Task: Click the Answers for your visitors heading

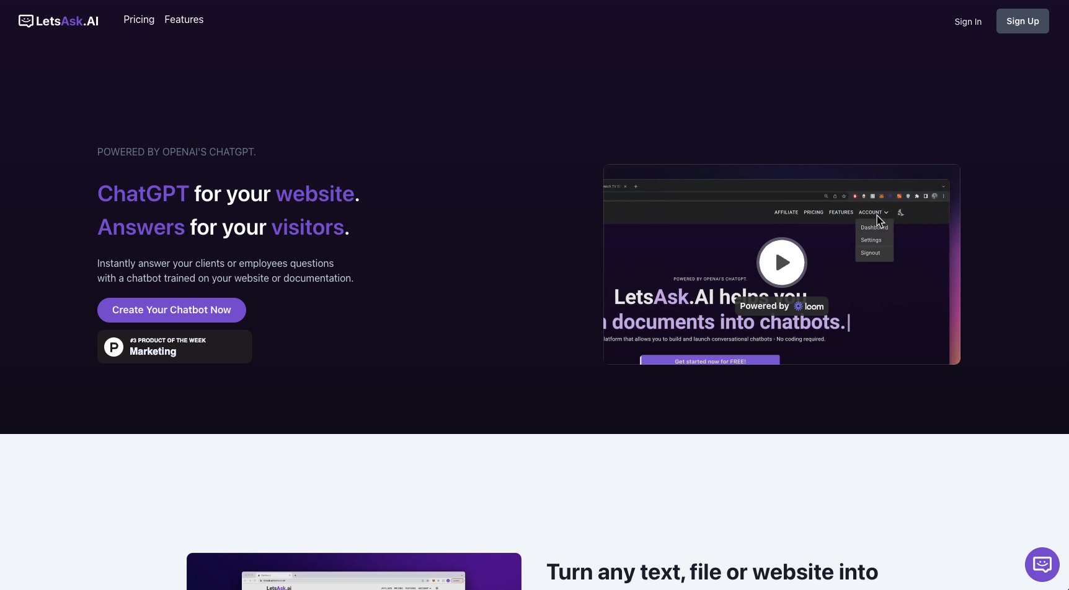Action: click(223, 227)
